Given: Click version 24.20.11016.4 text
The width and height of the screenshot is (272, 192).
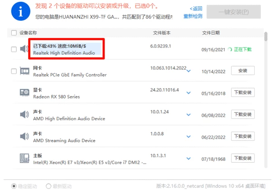Looking at the screenshot, I should click(x=165, y=90).
